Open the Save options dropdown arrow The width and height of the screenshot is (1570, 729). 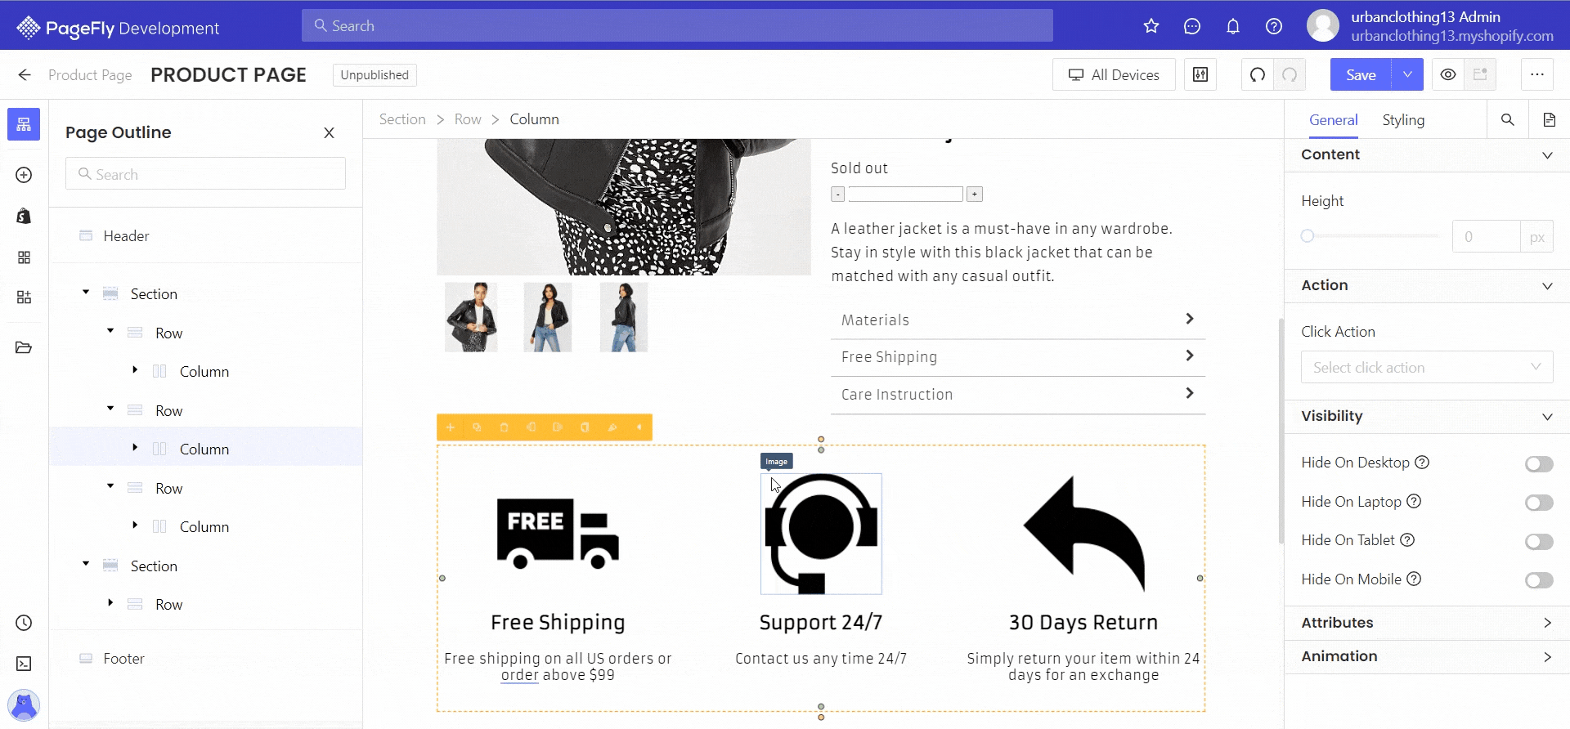1407,74
